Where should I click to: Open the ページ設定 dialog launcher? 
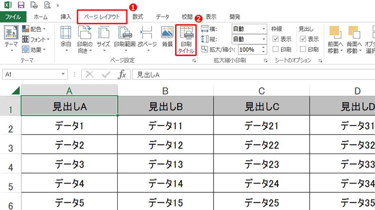click(x=194, y=61)
